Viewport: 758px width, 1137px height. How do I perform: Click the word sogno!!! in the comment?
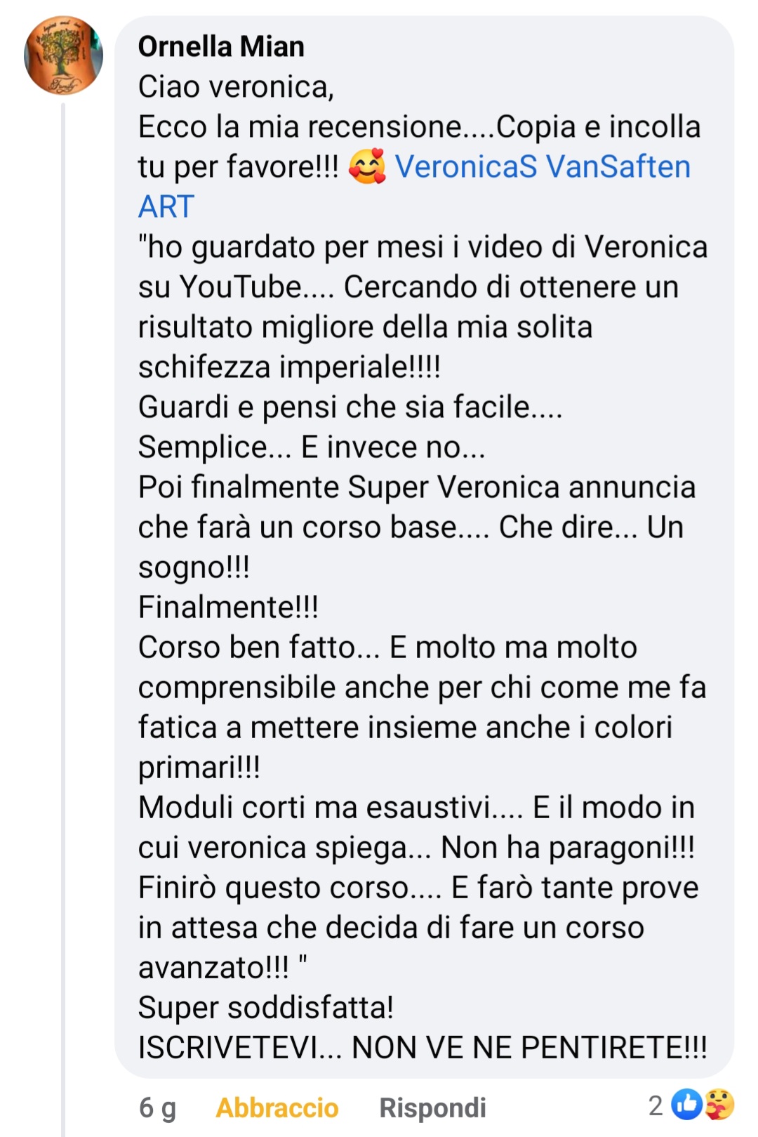tap(194, 567)
